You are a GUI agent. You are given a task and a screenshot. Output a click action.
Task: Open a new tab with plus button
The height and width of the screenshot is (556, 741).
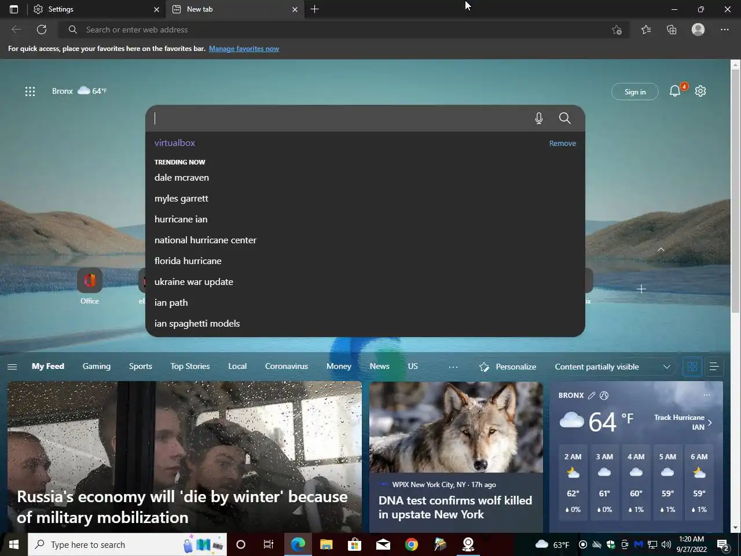[314, 9]
